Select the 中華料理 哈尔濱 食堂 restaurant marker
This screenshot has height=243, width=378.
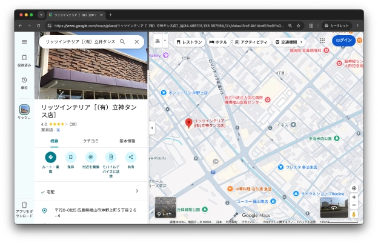click(230, 188)
